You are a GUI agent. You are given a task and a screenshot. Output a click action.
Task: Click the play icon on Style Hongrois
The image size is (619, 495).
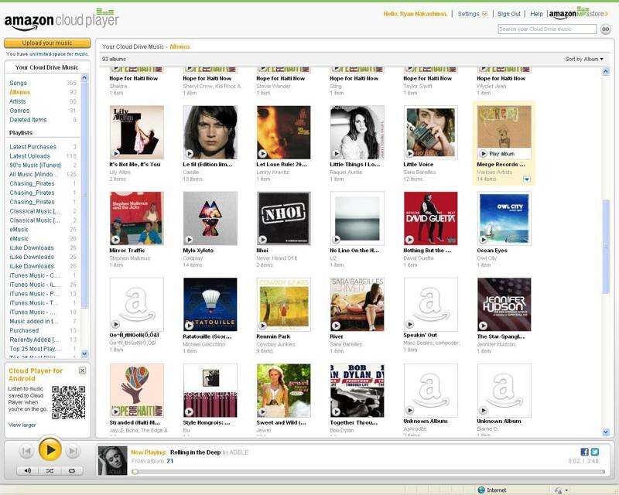189,411
